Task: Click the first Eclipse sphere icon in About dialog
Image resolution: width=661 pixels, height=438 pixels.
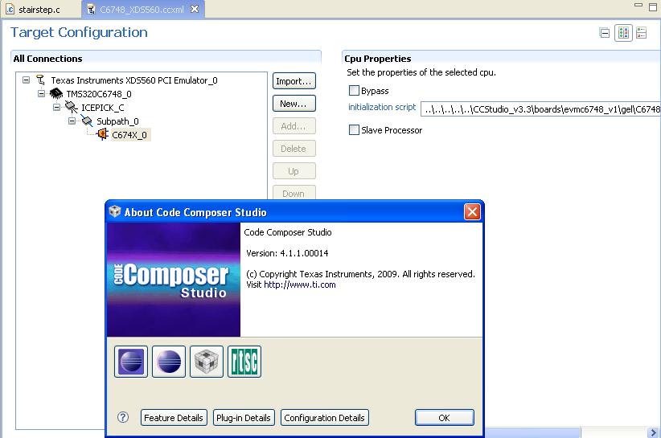Action: point(131,362)
